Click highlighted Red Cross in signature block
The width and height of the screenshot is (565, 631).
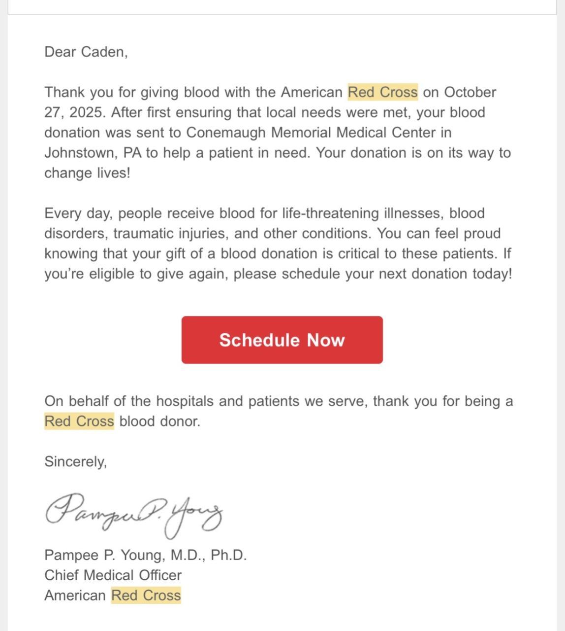(x=146, y=596)
